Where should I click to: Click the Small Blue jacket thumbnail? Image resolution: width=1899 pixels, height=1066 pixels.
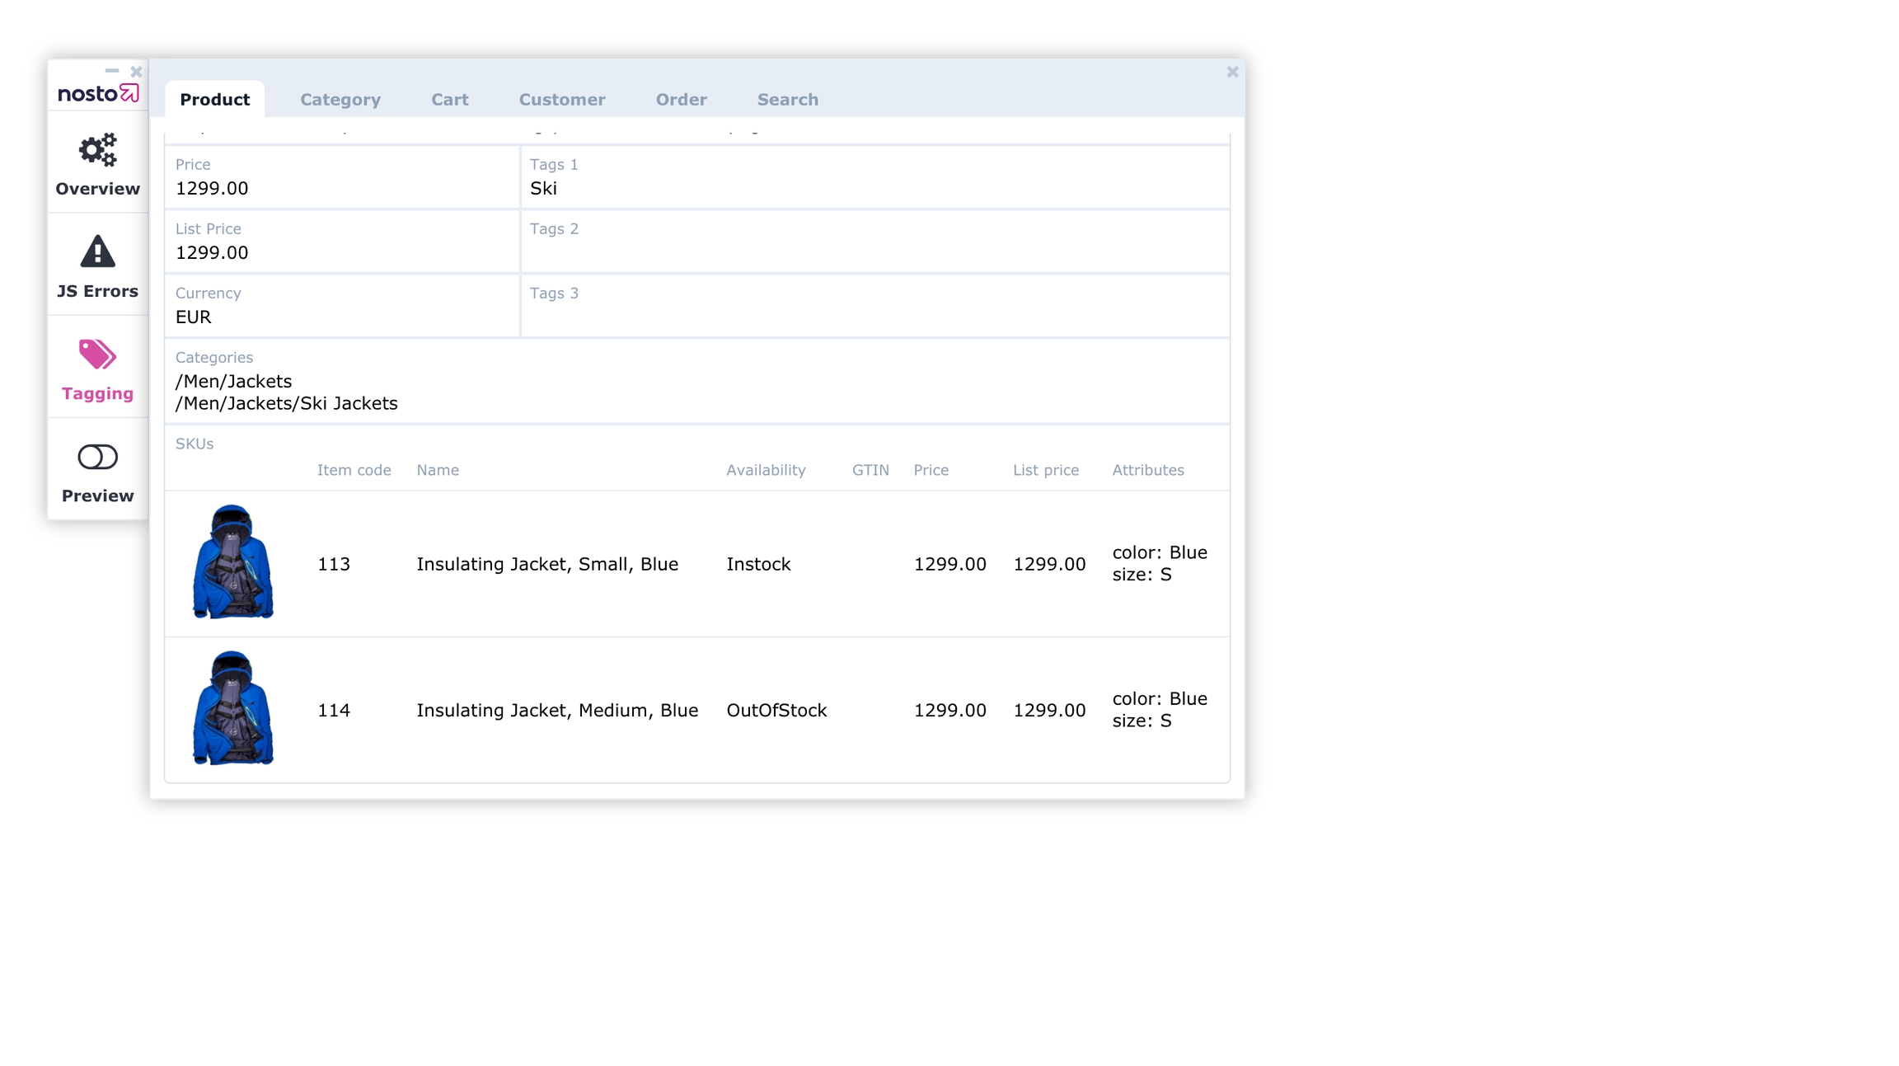click(232, 562)
